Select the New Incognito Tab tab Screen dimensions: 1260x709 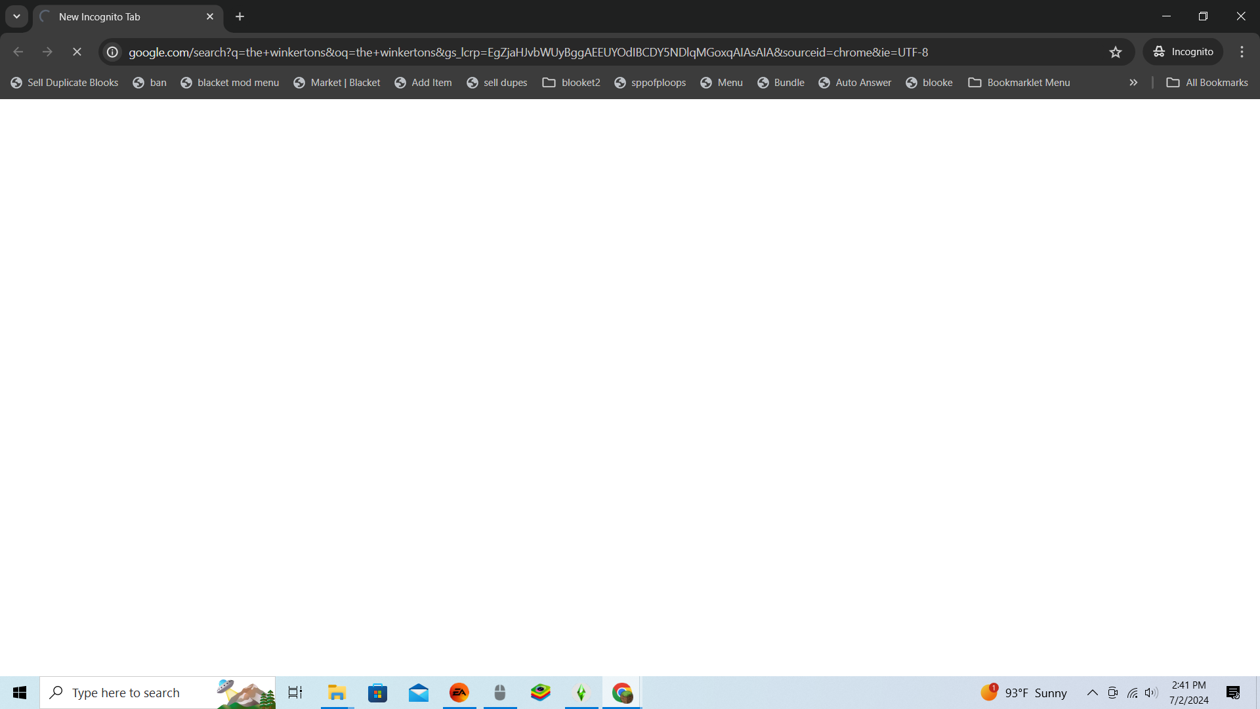pyautogui.click(x=118, y=16)
